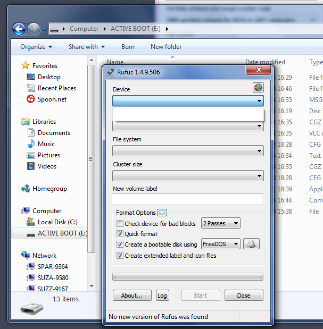This screenshot has height=329, width=323.
Task: Click the Rufus language globe icon
Action: (x=258, y=88)
